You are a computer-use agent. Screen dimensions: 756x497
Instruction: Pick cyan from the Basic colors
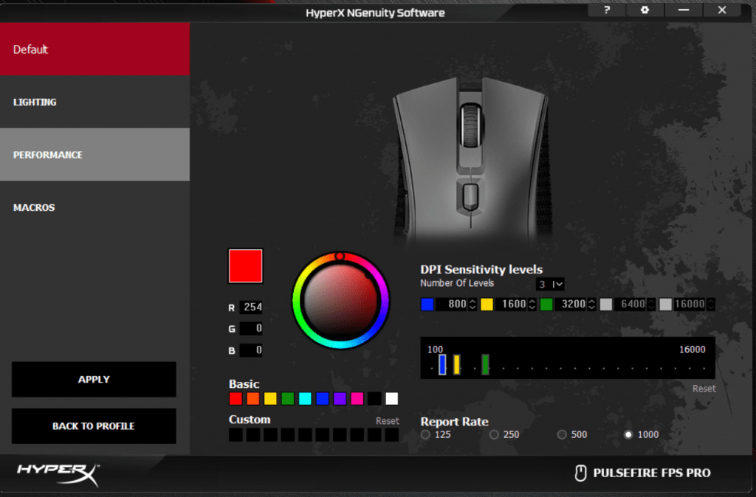point(305,399)
